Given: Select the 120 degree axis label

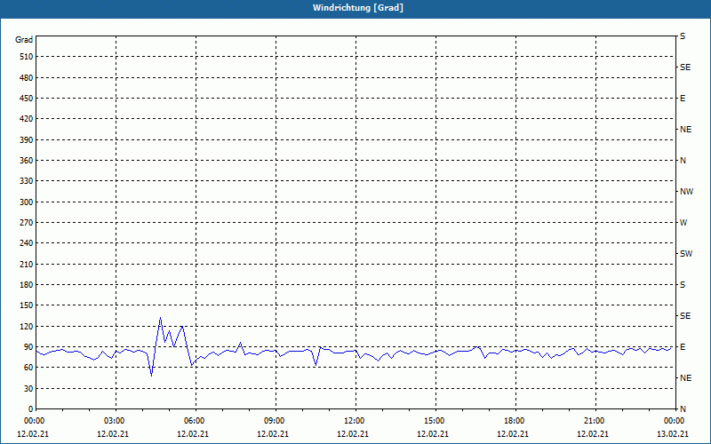Looking at the screenshot, I should click(27, 327).
